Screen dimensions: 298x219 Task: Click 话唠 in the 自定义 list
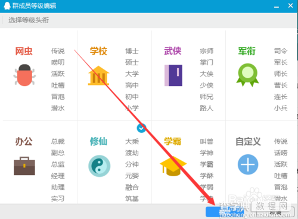281,153
